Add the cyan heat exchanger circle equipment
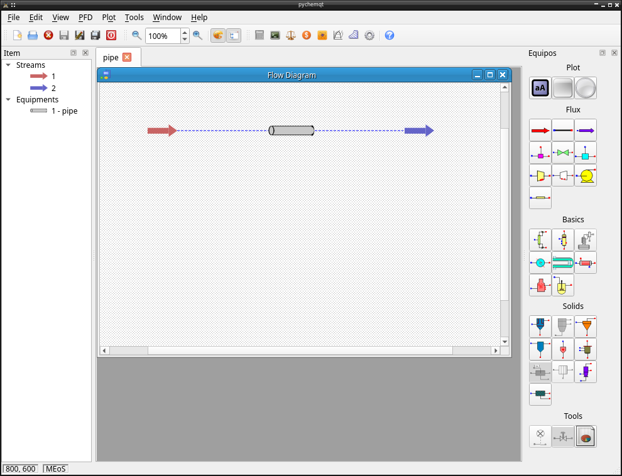Image resolution: width=622 pixels, height=476 pixels. pyautogui.click(x=540, y=262)
